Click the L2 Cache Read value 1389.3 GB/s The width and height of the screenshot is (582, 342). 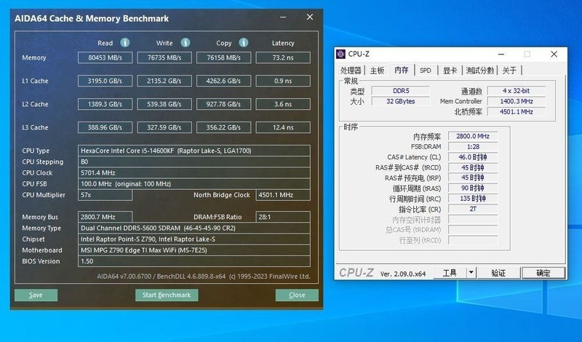click(x=105, y=104)
